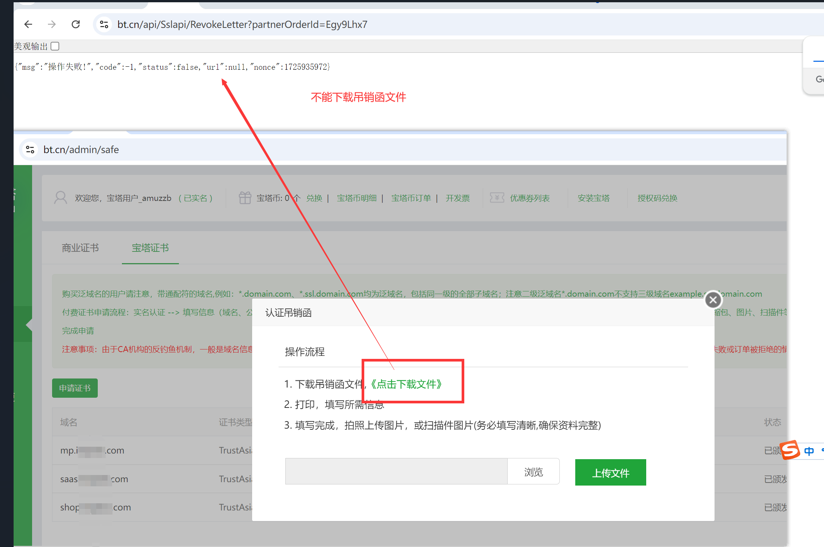
Task: Open the 安装宝塔 link
Action: tap(594, 198)
